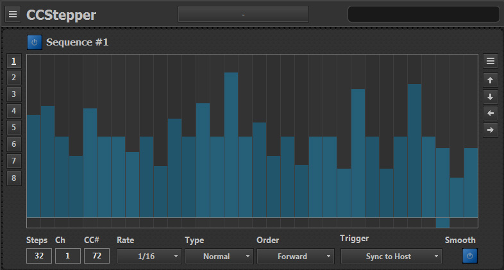Select sequence tab 7
The image size is (504, 270).
(14, 161)
